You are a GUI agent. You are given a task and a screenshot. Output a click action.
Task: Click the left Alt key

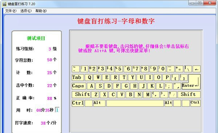click(100, 103)
